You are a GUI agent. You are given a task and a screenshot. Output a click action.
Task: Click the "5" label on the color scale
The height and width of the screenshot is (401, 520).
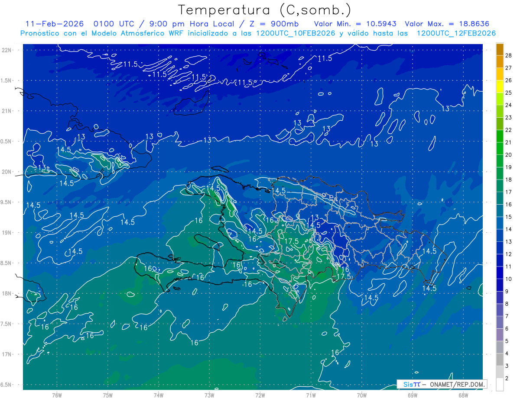pyautogui.click(x=507, y=341)
